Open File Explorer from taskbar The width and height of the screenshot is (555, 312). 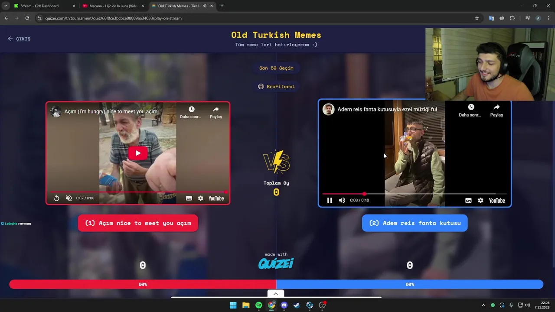point(246,305)
